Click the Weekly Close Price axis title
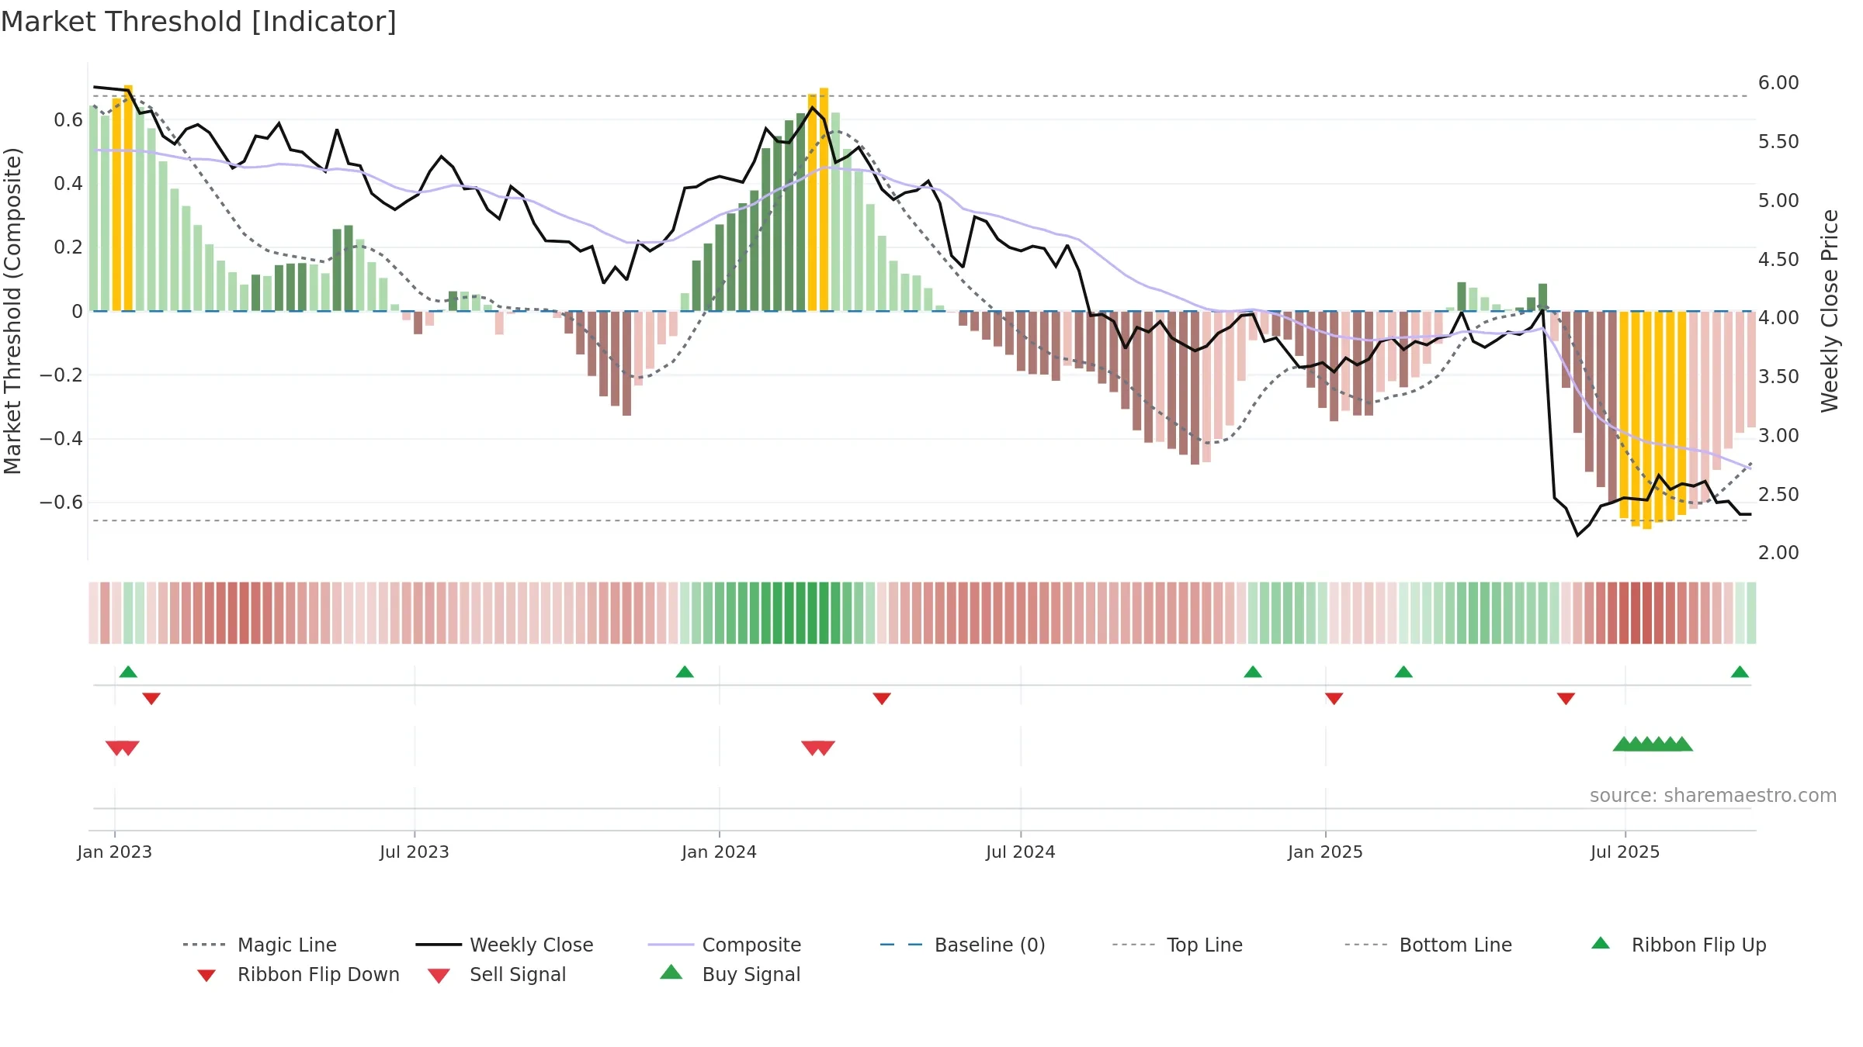The image size is (1863, 1047). (1830, 311)
